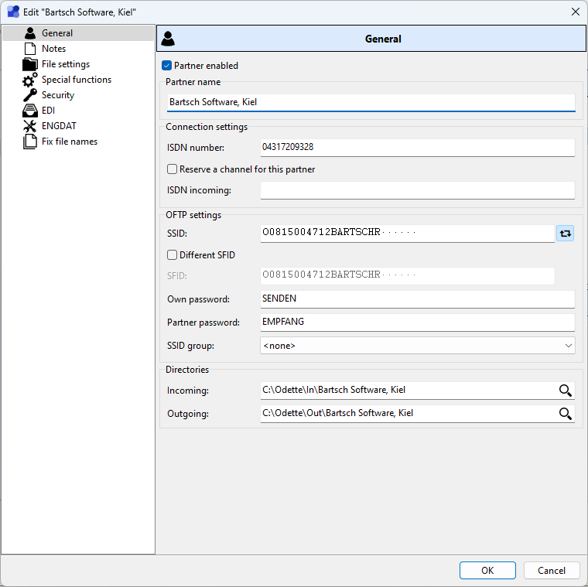Open the SSID group dropdown
This screenshot has width=588, height=587.
click(417, 346)
